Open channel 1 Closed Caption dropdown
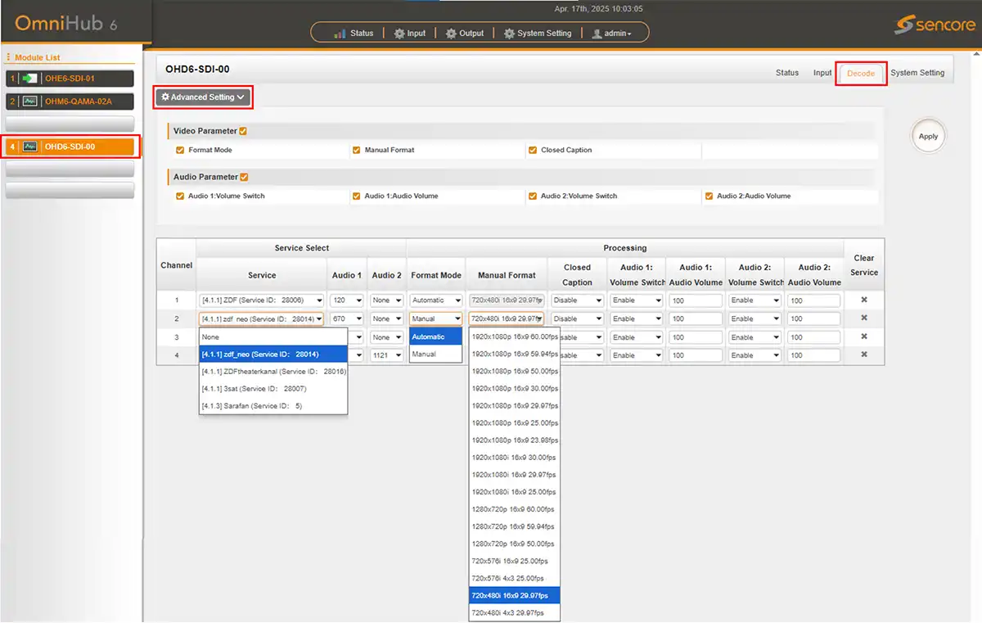The height and width of the screenshot is (623, 982). pos(577,300)
